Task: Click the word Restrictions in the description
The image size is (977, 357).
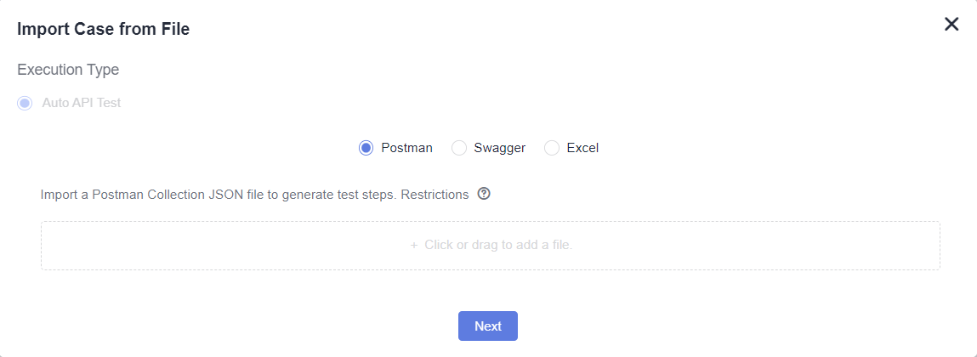Action: 435,195
